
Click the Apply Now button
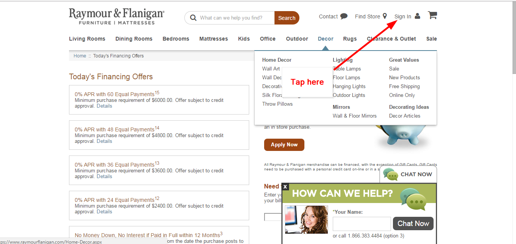click(x=284, y=145)
